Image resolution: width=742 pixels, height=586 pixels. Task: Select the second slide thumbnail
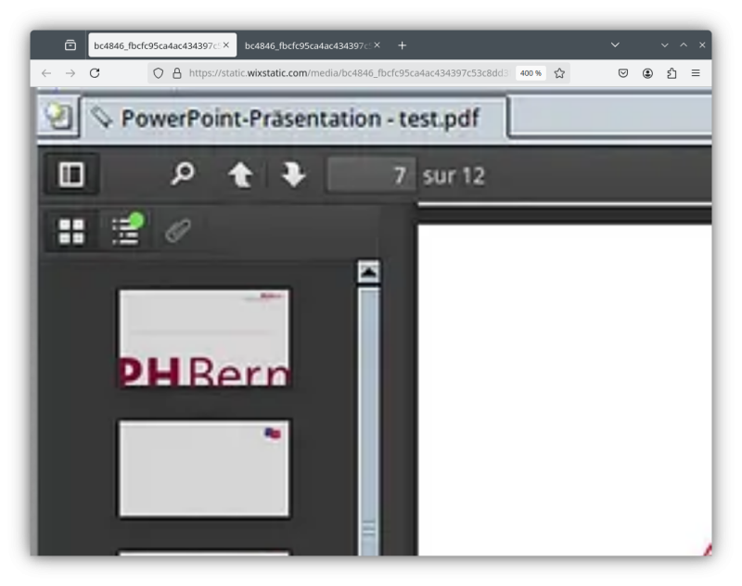coord(204,468)
